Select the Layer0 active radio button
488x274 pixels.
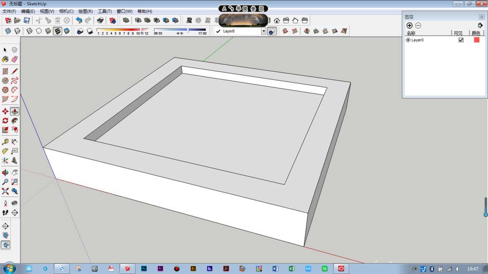coord(408,40)
